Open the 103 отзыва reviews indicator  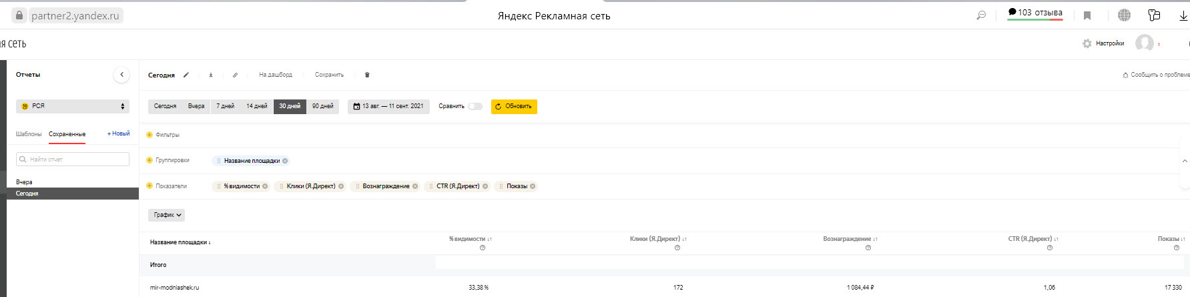[1035, 13]
